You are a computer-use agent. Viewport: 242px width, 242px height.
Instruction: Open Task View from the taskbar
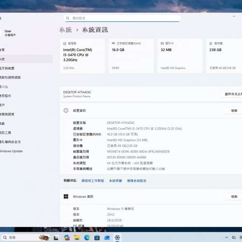(56, 238)
